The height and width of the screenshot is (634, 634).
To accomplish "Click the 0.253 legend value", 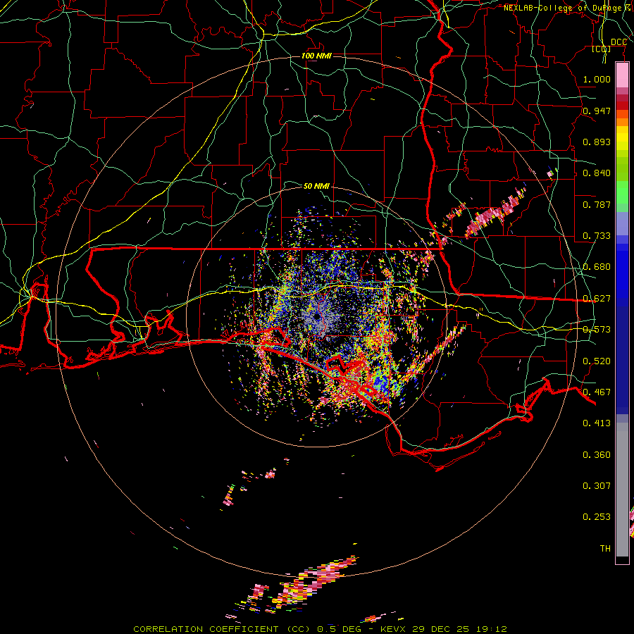I will click(x=597, y=517).
